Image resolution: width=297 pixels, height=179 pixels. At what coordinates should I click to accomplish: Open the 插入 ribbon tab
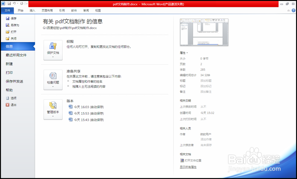tap(32, 11)
